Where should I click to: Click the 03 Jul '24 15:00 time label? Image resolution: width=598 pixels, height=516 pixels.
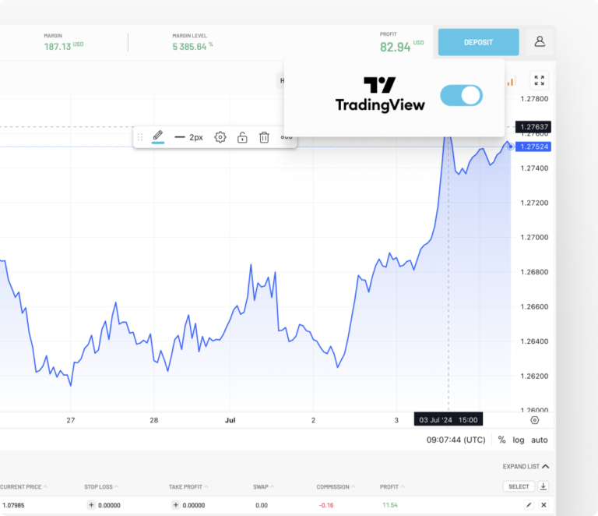coord(448,420)
